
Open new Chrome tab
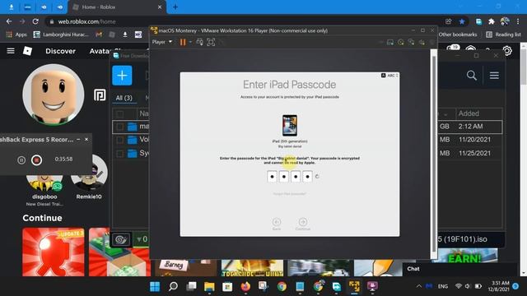coord(175,7)
